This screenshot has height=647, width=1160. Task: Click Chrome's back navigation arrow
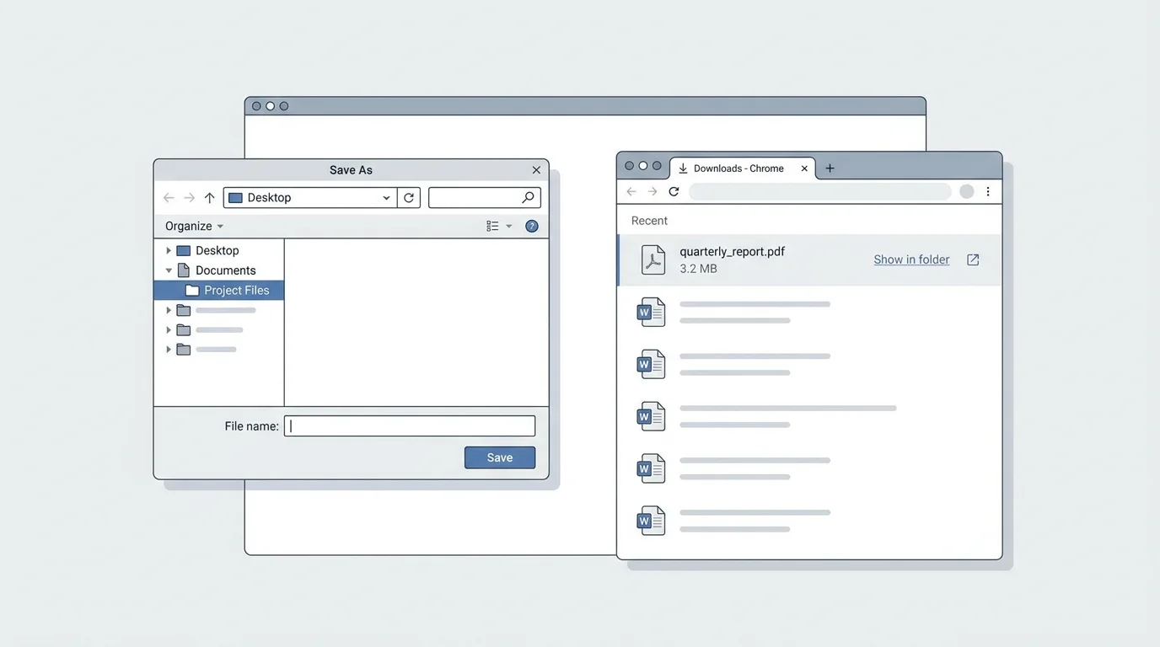[x=631, y=192]
